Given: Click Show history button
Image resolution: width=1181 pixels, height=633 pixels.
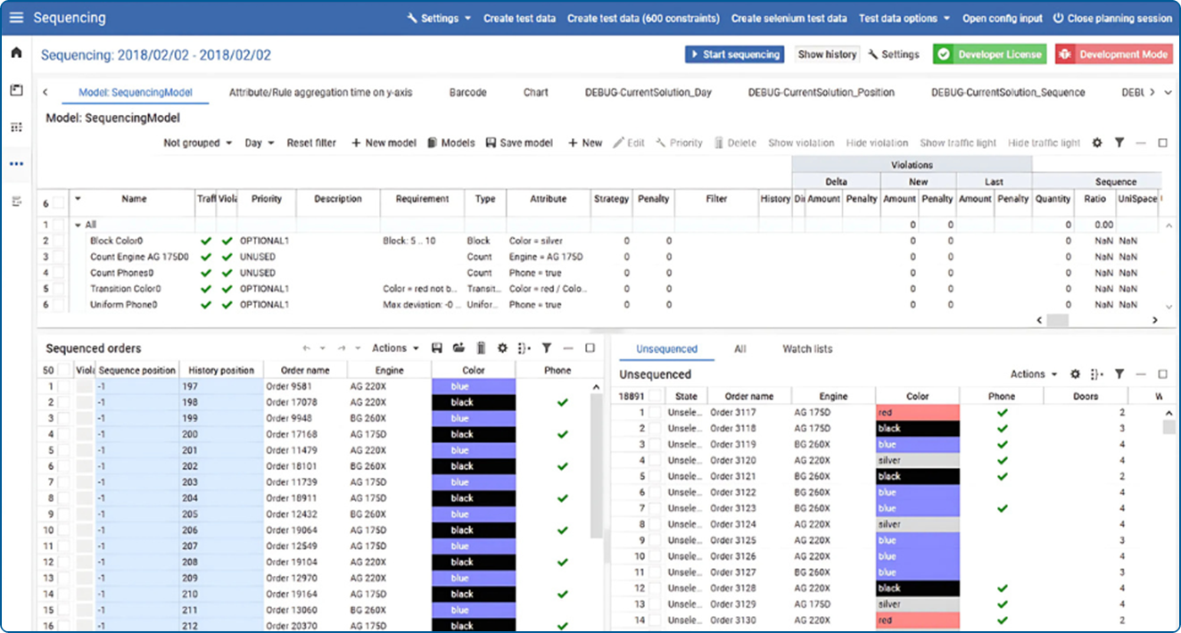Looking at the screenshot, I should click(827, 54).
